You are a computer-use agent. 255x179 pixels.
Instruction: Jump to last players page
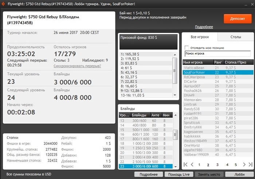click(x=251, y=164)
